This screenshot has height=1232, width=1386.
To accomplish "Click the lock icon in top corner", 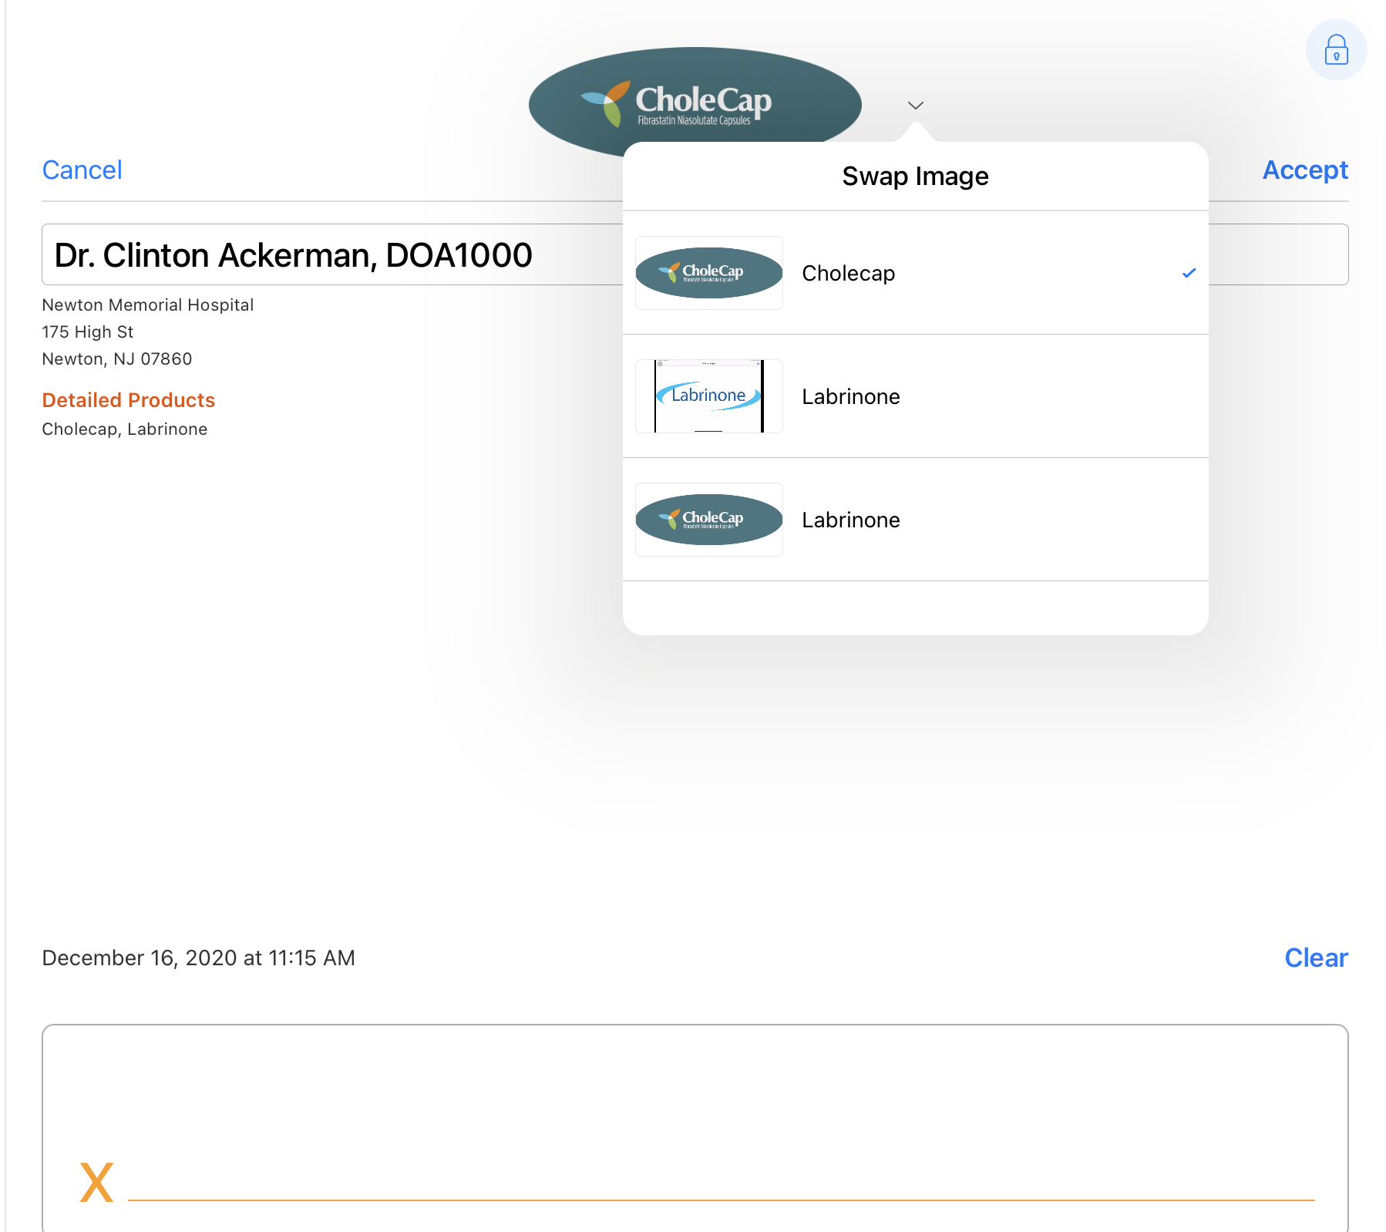I will (1335, 50).
